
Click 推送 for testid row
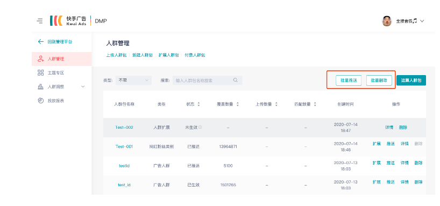[391, 163]
